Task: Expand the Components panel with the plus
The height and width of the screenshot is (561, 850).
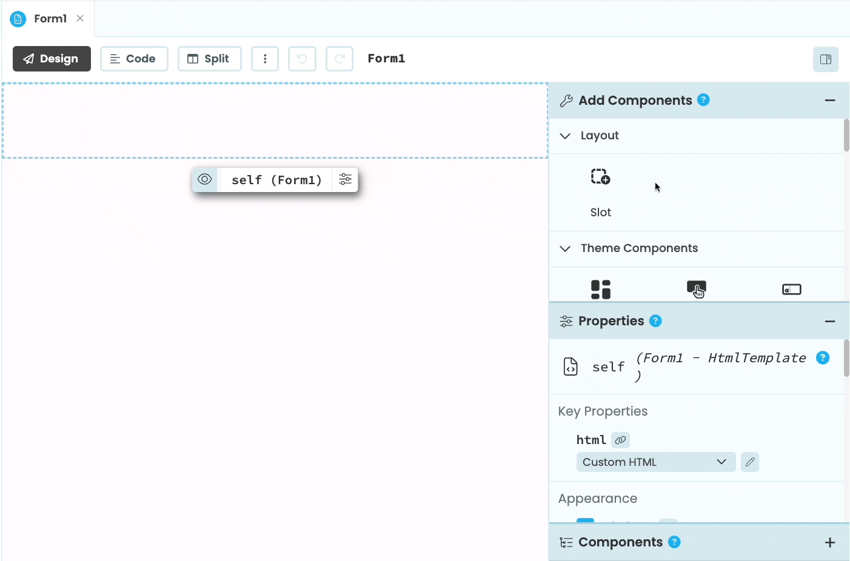Action: click(x=831, y=542)
